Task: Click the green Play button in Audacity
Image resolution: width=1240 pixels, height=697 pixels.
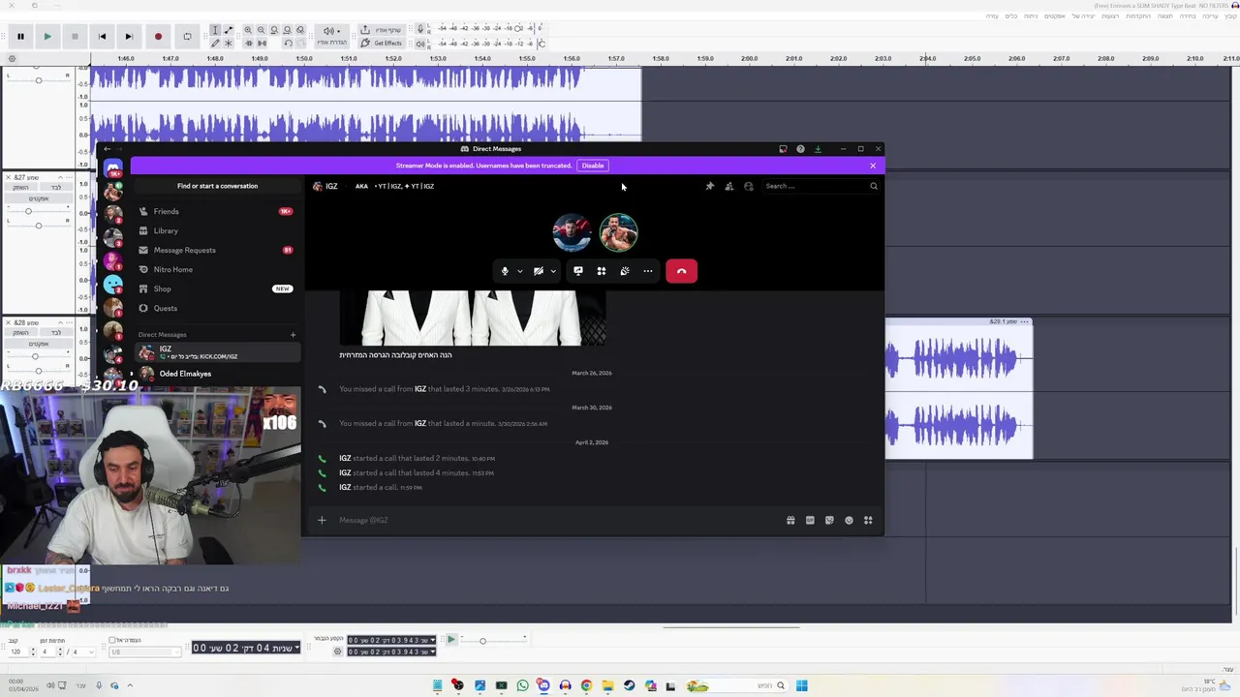Action: click(46, 37)
